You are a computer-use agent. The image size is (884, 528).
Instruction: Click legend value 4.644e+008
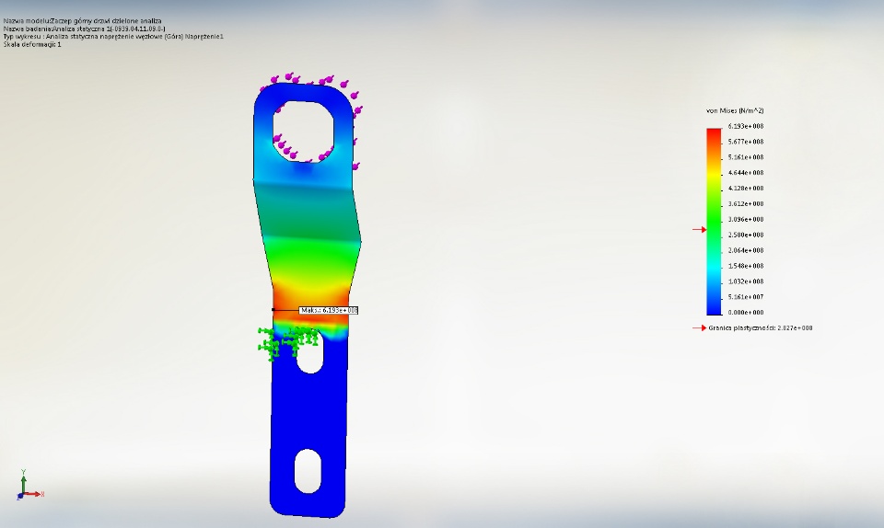[x=745, y=173]
